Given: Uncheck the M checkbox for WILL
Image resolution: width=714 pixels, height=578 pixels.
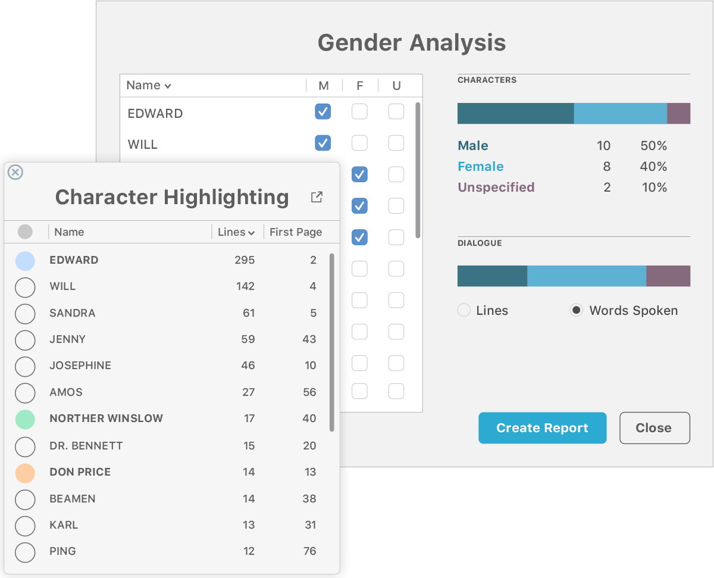Looking at the screenshot, I should [x=322, y=143].
